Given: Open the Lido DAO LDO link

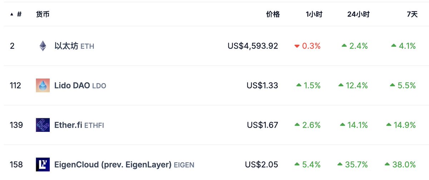Looking at the screenshot, I should pos(80,86).
